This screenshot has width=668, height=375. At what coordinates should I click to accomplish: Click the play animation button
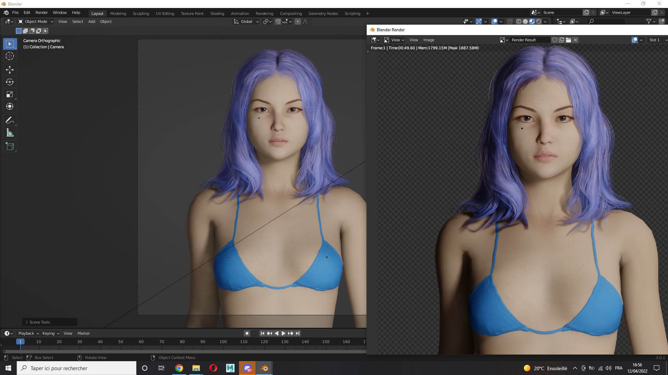tap(283, 333)
